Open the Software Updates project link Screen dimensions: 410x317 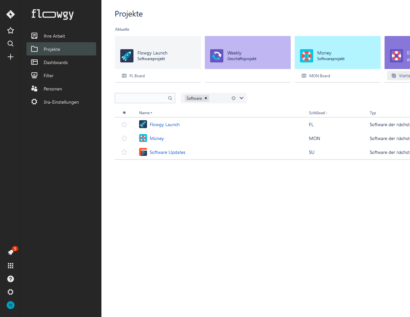[168, 152]
